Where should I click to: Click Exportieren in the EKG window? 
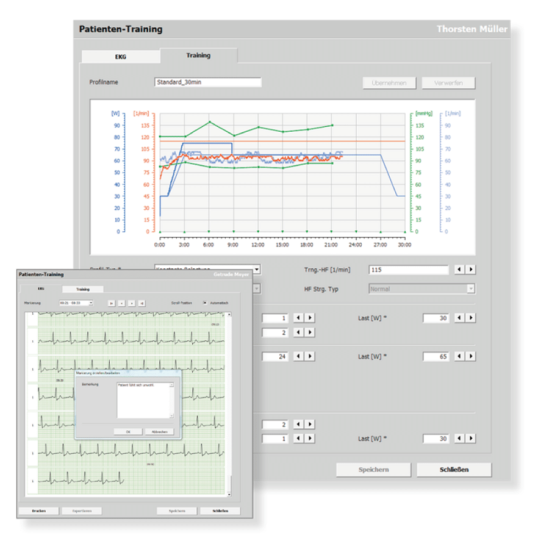82,511
